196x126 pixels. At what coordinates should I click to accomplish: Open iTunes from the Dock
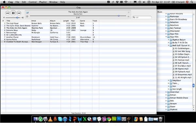point(65,119)
